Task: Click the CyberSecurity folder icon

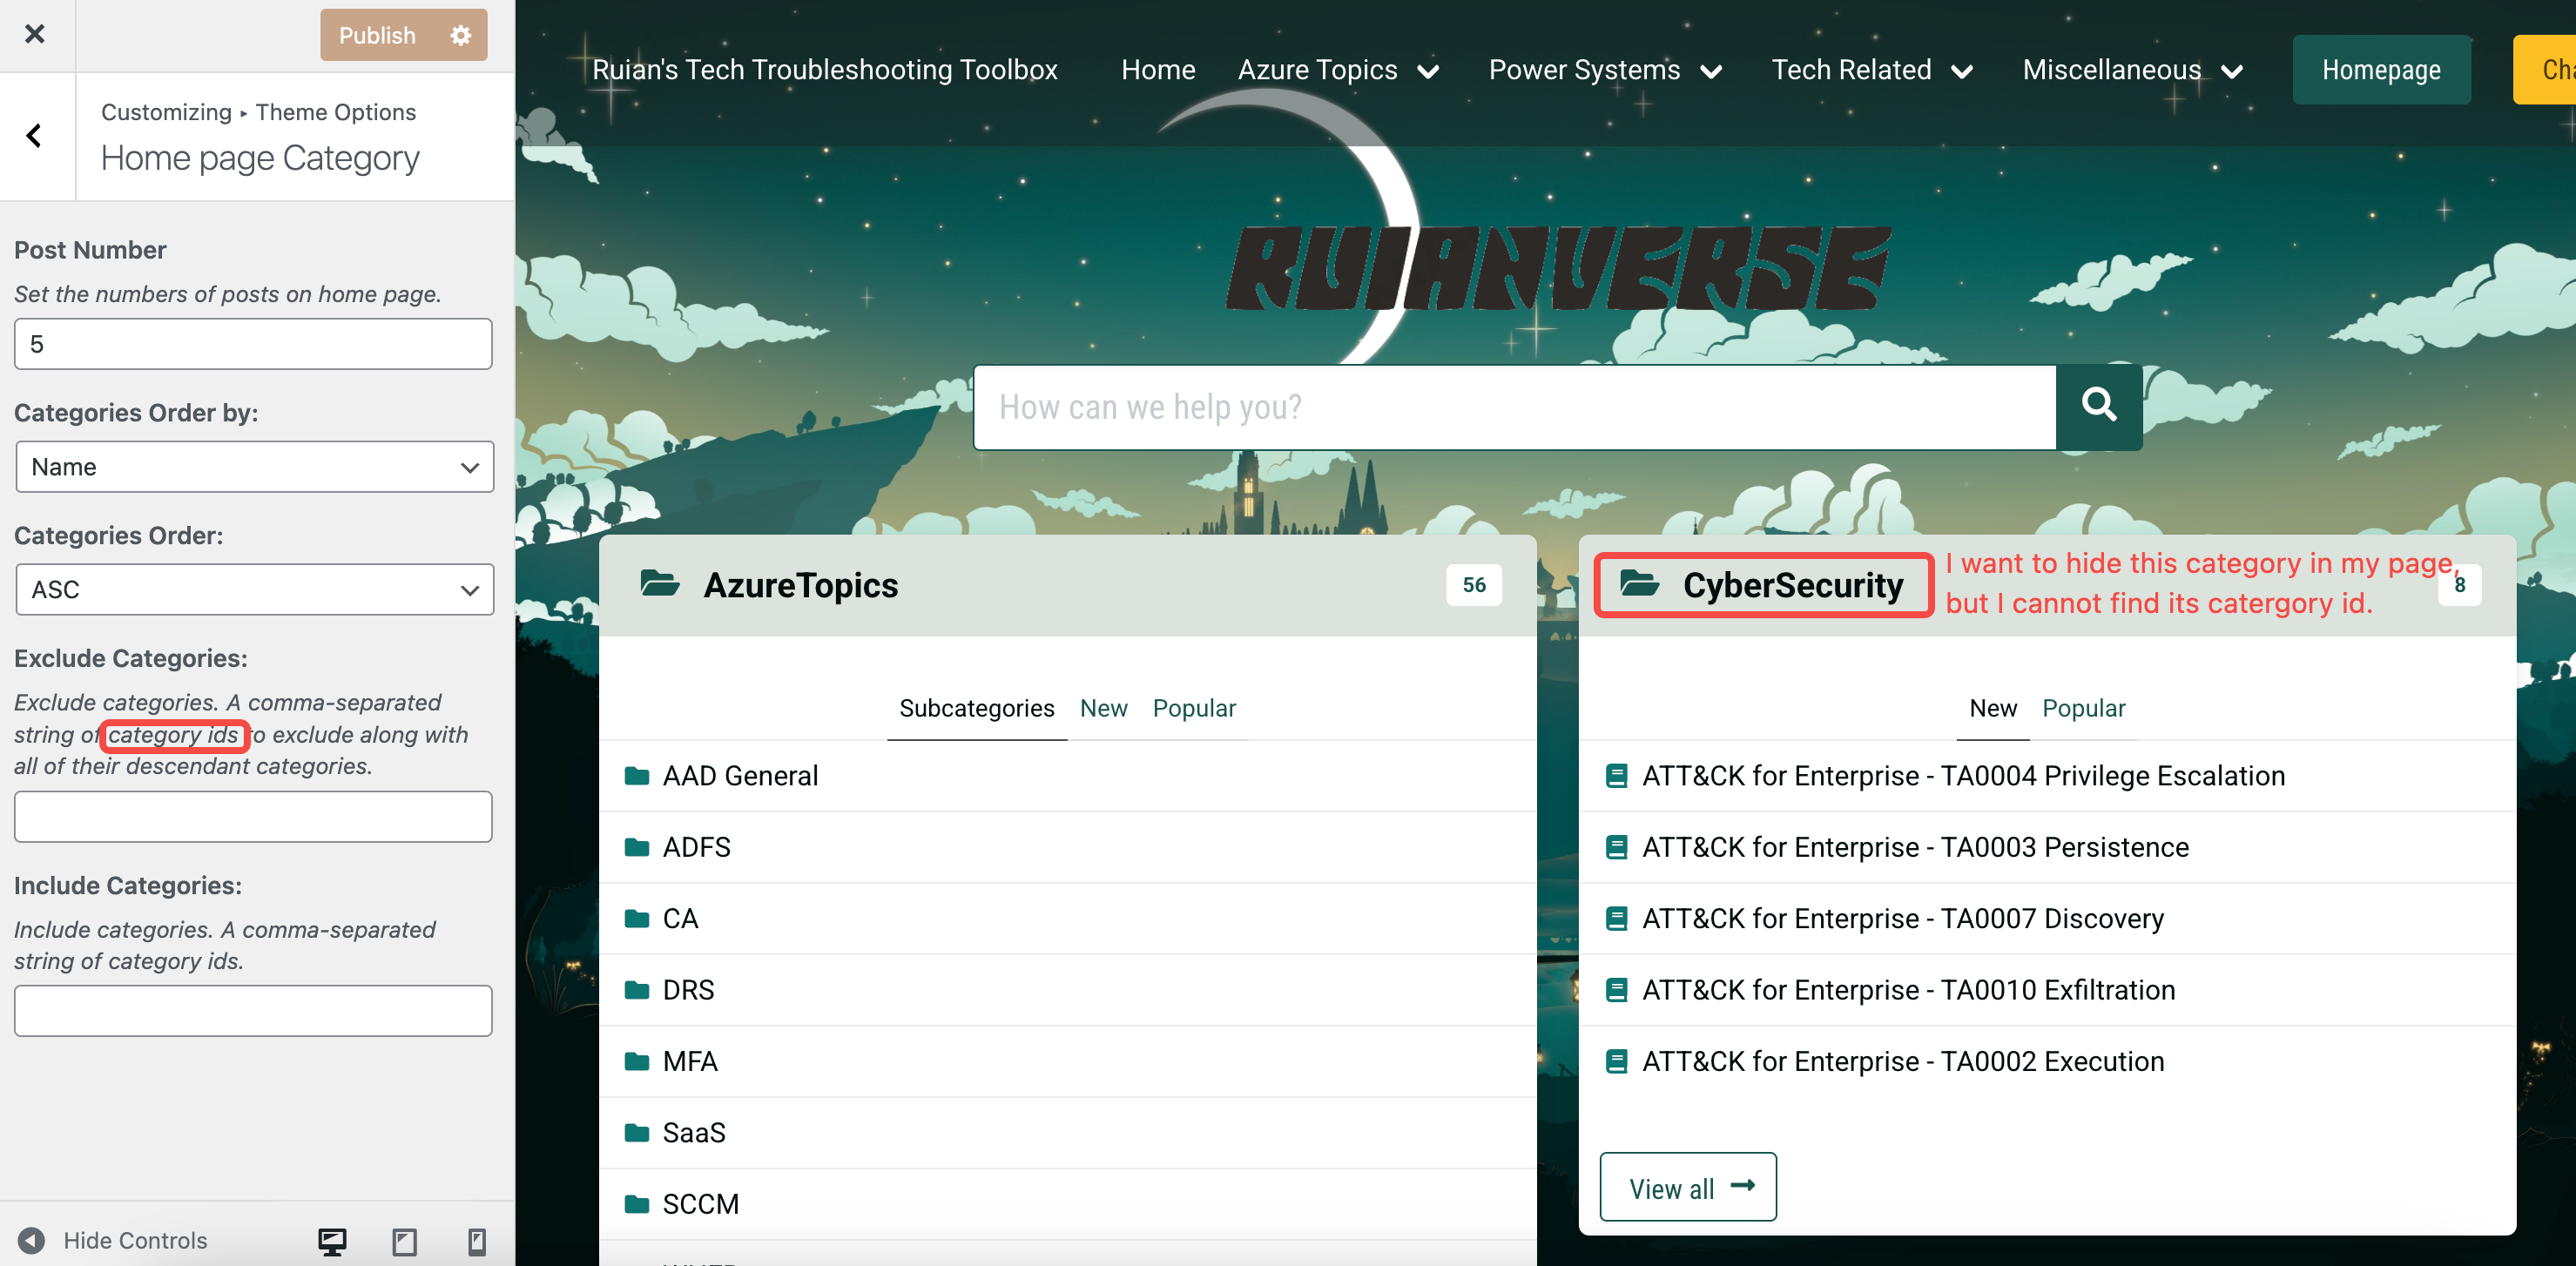Action: point(1638,585)
